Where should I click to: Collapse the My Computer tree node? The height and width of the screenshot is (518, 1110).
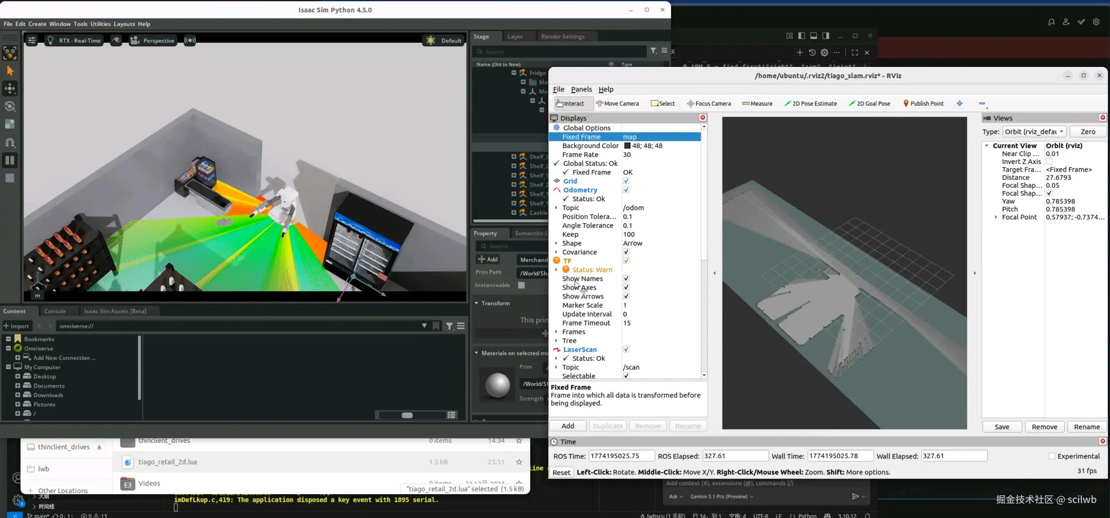click(x=8, y=367)
